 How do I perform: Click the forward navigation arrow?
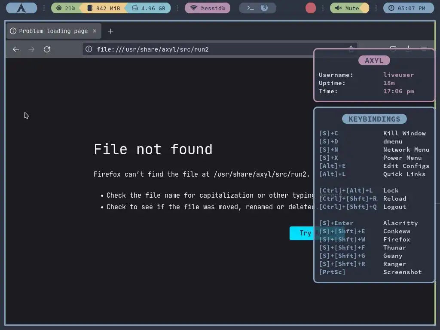[31, 49]
